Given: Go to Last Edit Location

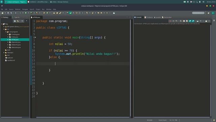Looking at the screenshot, I should pos(98,13).
